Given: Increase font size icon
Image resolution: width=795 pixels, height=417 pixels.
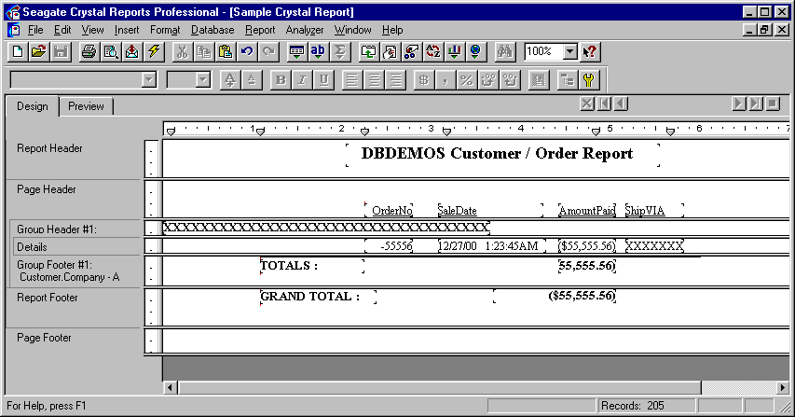Looking at the screenshot, I should click(230, 80).
